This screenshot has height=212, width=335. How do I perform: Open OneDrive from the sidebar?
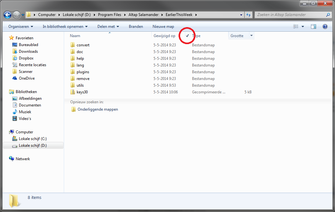pos(15,78)
